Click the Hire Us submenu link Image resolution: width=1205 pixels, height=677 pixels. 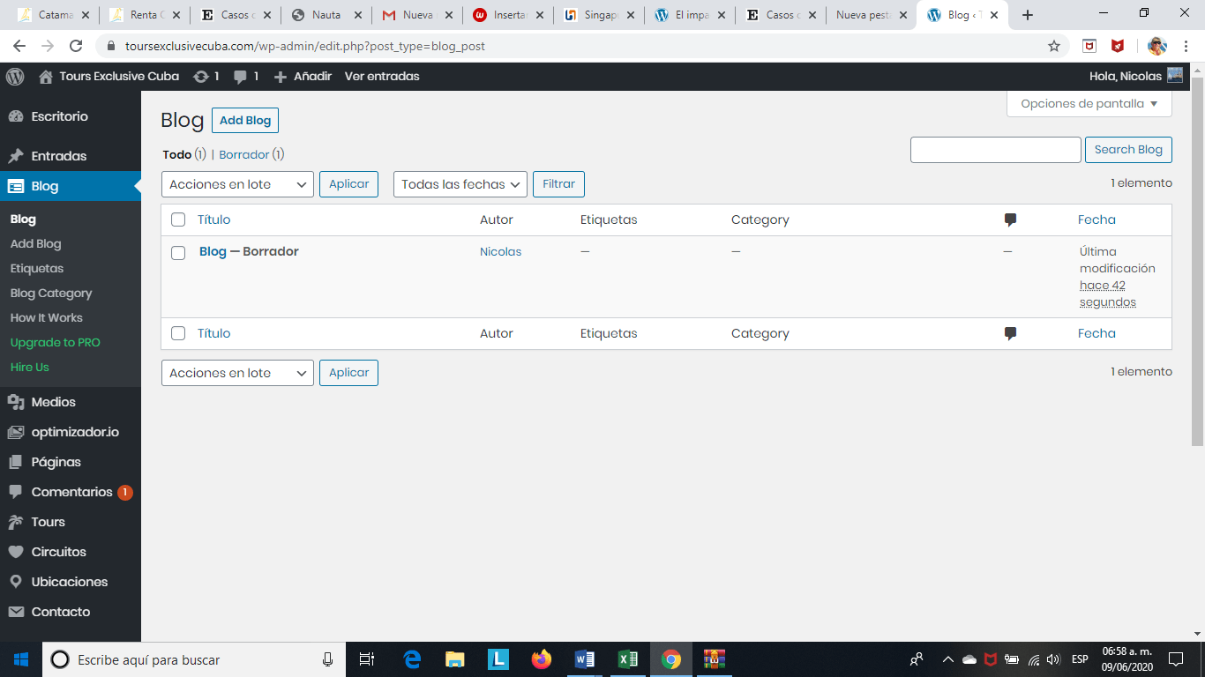point(30,368)
